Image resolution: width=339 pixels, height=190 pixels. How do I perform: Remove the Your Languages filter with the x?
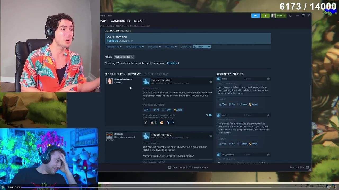click(132, 57)
